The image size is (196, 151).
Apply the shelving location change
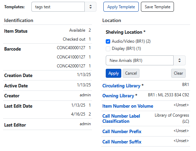pos(113,73)
